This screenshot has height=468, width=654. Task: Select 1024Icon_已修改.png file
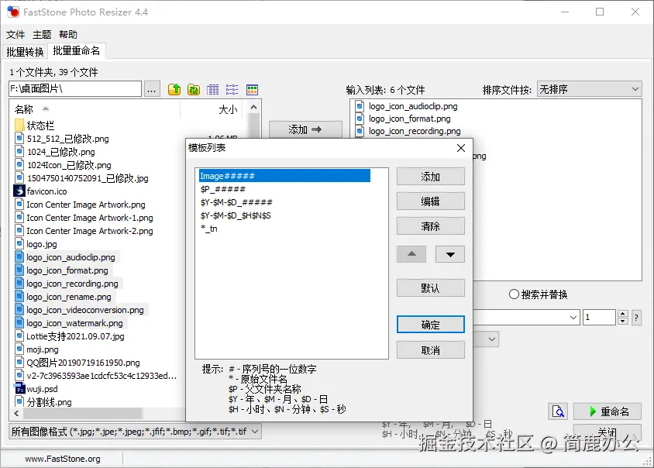(x=69, y=165)
